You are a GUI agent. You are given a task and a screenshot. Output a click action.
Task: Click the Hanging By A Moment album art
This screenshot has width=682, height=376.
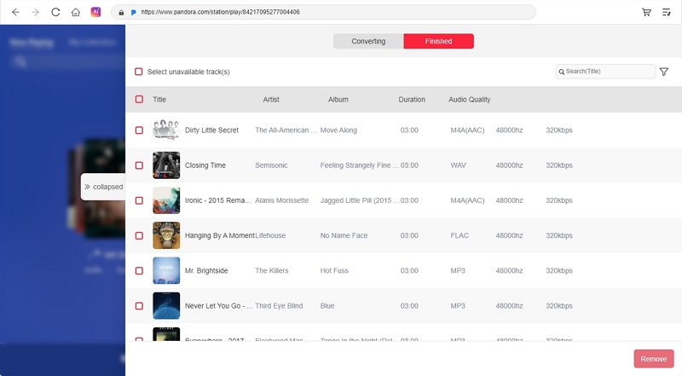pos(166,235)
